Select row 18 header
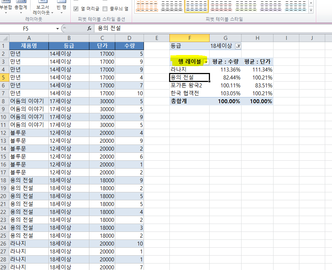The height and width of the screenshot is (270, 332). click(4, 180)
